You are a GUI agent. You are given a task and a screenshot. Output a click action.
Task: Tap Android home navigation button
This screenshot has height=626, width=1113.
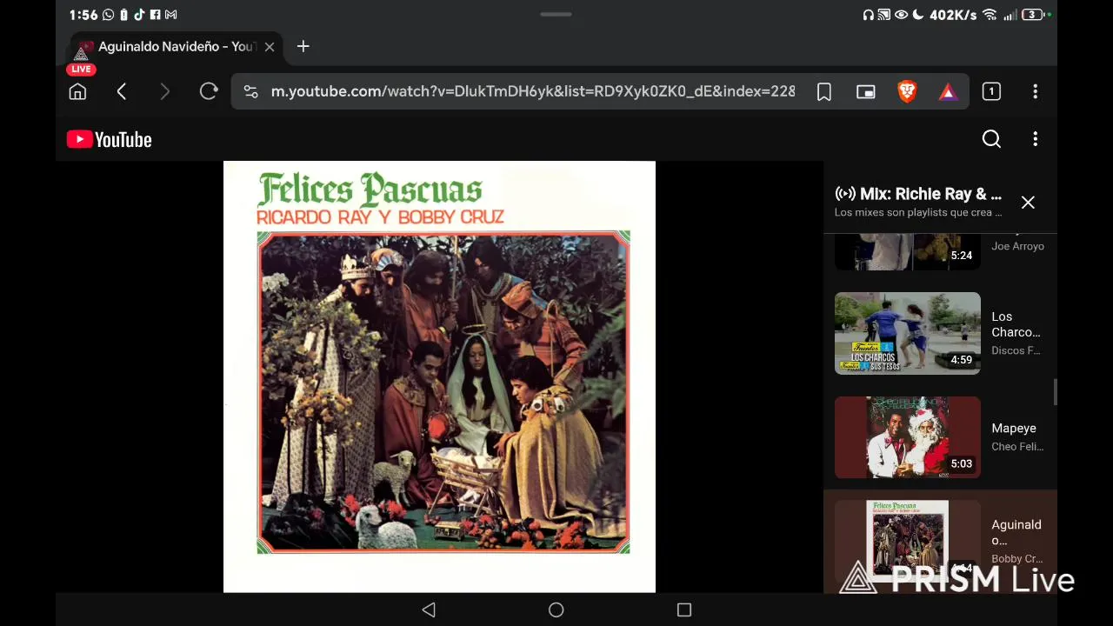(556, 610)
